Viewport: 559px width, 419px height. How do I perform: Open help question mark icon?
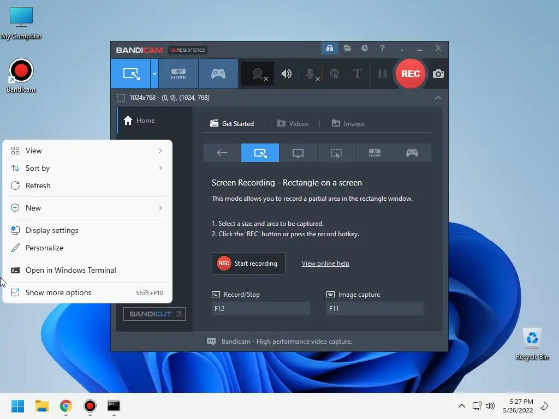(382, 48)
